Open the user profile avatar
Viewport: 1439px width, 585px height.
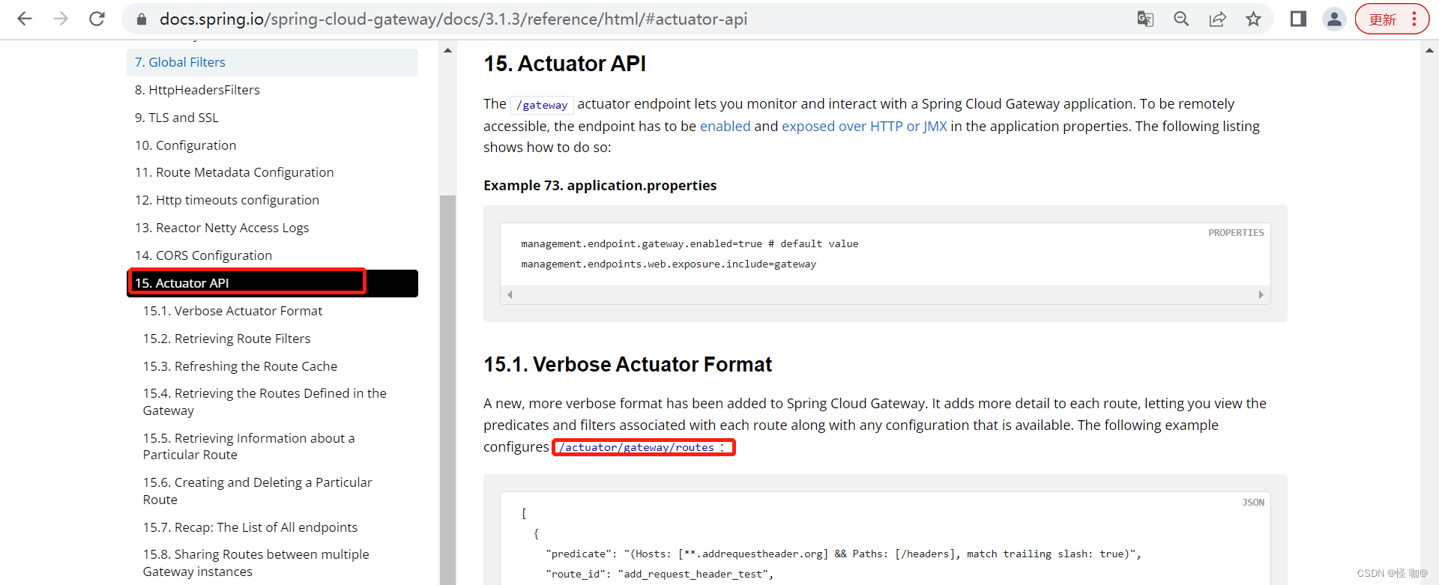[1334, 19]
